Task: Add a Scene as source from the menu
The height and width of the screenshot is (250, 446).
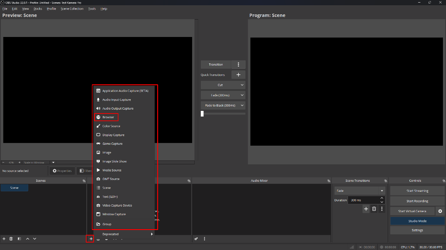Action: coord(124,188)
